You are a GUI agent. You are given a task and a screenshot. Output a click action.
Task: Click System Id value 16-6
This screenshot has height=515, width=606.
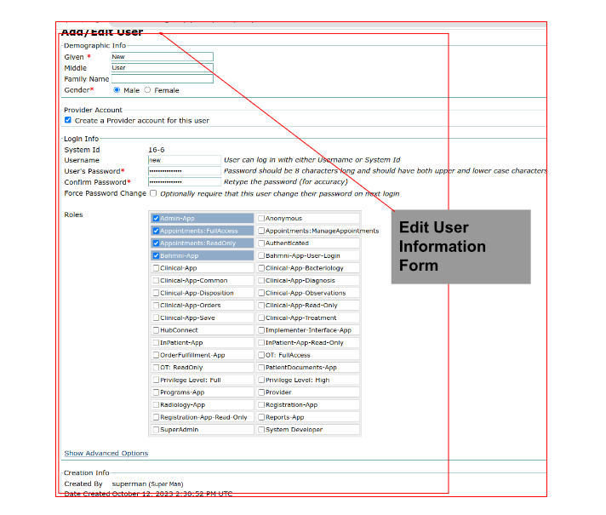click(157, 150)
